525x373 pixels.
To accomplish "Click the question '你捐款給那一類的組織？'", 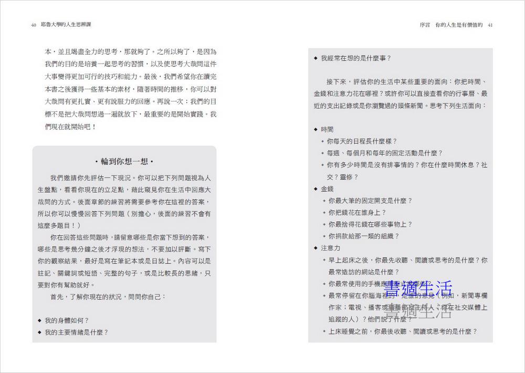I will coord(364,236).
